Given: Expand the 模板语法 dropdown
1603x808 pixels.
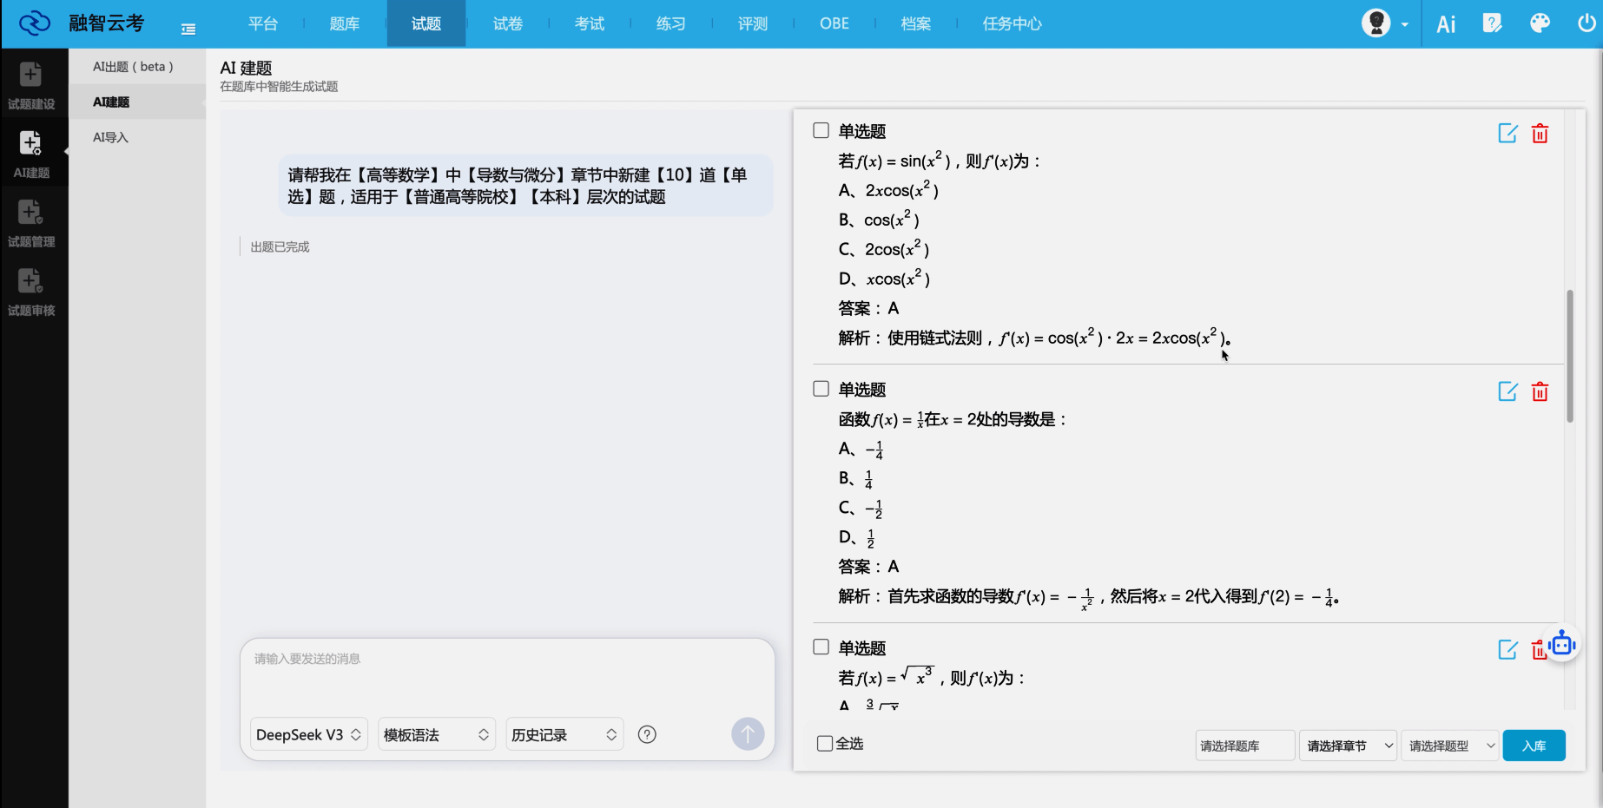Looking at the screenshot, I should click(436, 735).
